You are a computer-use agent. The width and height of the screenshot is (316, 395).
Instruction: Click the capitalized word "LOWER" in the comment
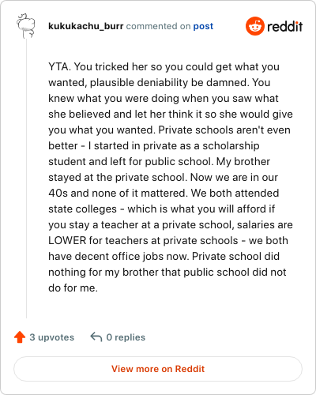[67, 240]
